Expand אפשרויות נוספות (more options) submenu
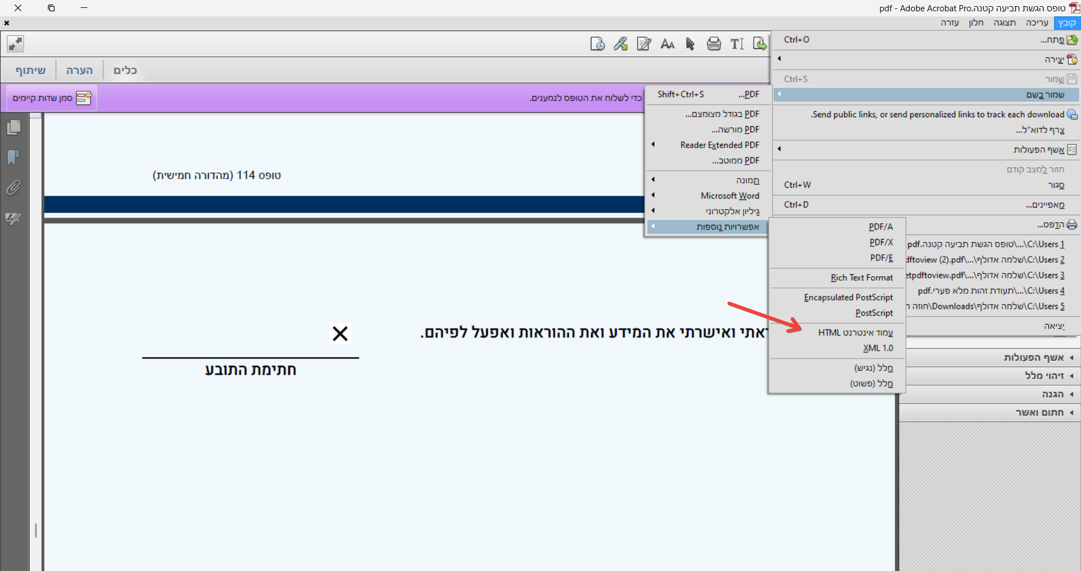 pyautogui.click(x=707, y=227)
